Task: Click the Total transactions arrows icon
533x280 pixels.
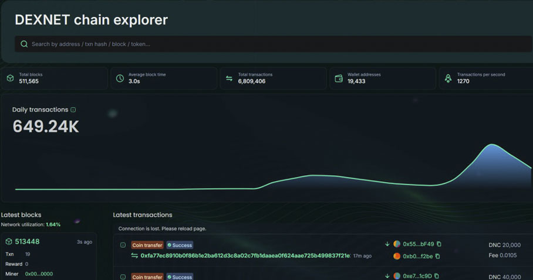Action: [229, 78]
